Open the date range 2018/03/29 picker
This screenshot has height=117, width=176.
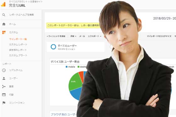click(165, 19)
